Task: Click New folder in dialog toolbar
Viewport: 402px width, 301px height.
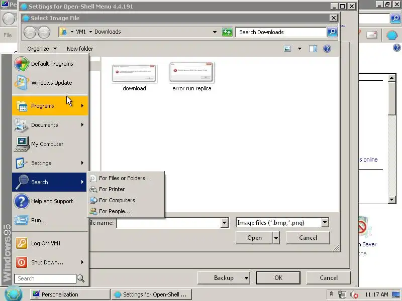Action: coord(80,49)
